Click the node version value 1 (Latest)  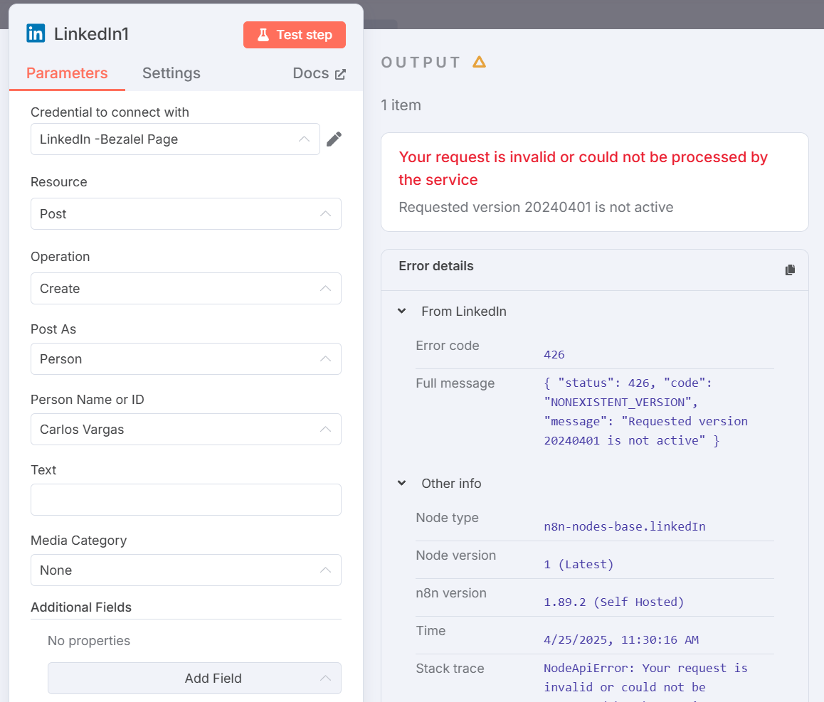[579, 564]
